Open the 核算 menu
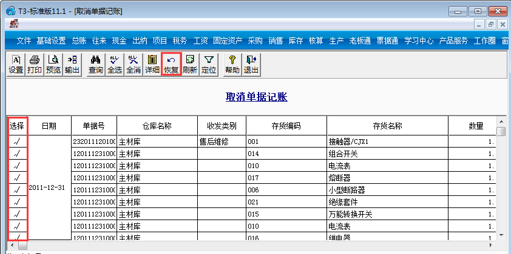This screenshot has width=511, height=254. coord(316,41)
